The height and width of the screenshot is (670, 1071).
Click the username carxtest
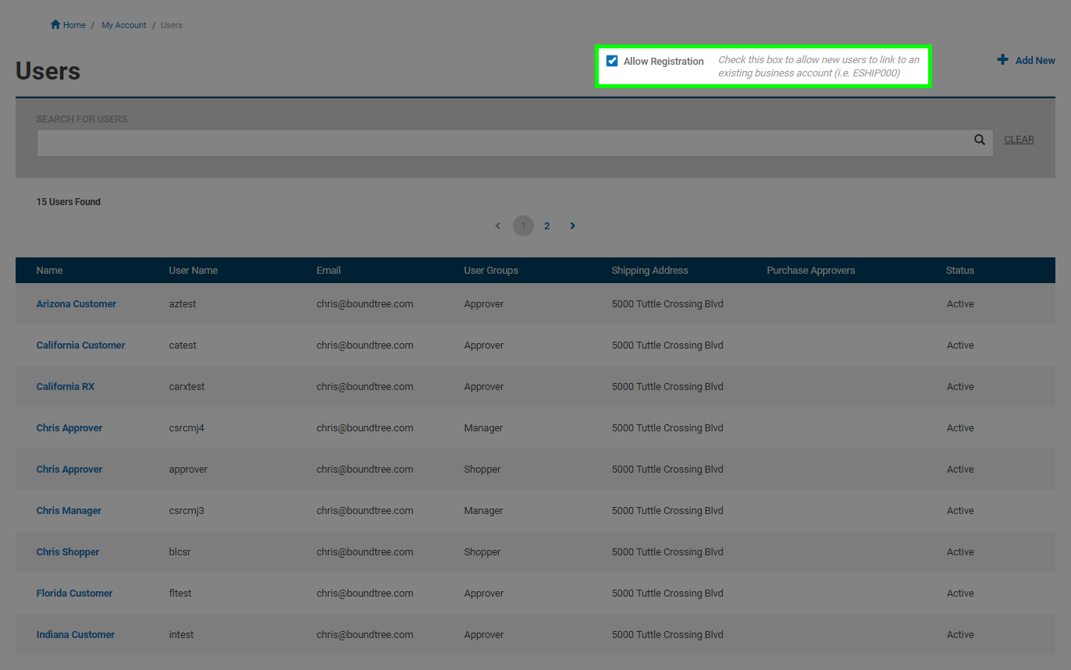(187, 387)
